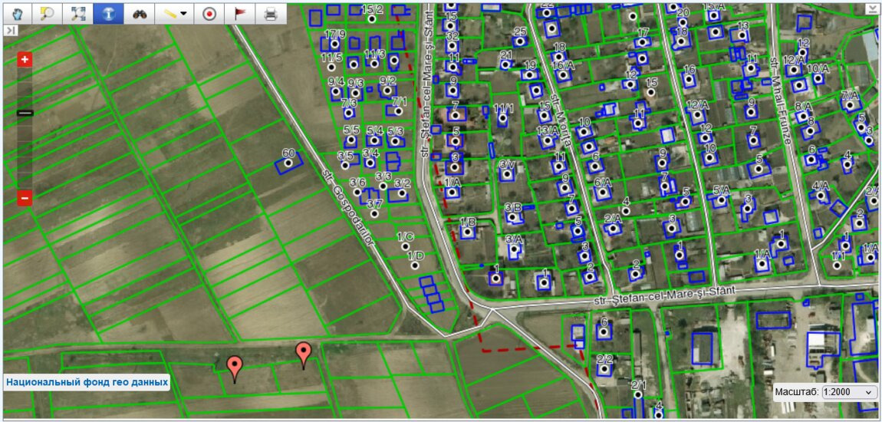Click the zoom to full extent tool
Image resolution: width=882 pixels, height=422 pixels.
[x=77, y=13]
